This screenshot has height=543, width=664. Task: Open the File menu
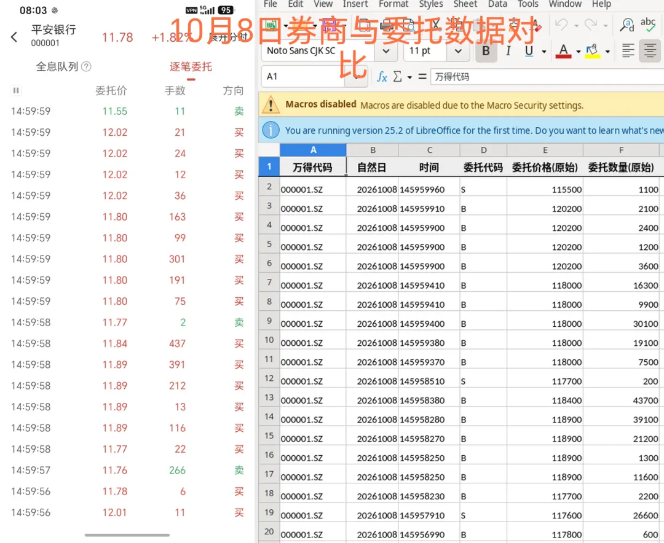point(270,4)
